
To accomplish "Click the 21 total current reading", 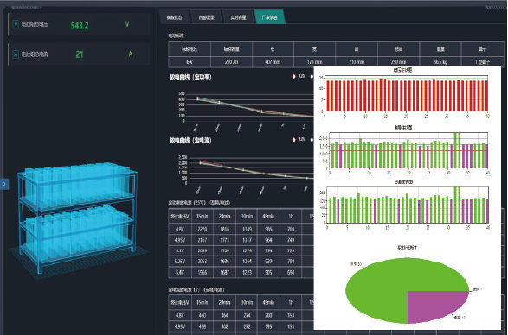I will 80,54.
